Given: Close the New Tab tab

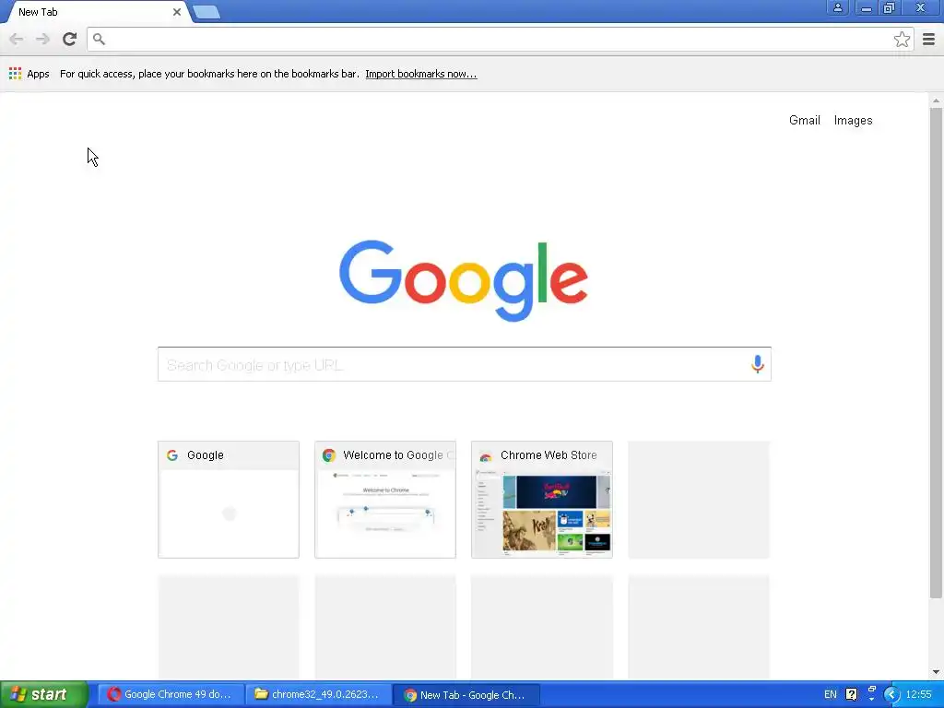Looking at the screenshot, I should (x=177, y=11).
